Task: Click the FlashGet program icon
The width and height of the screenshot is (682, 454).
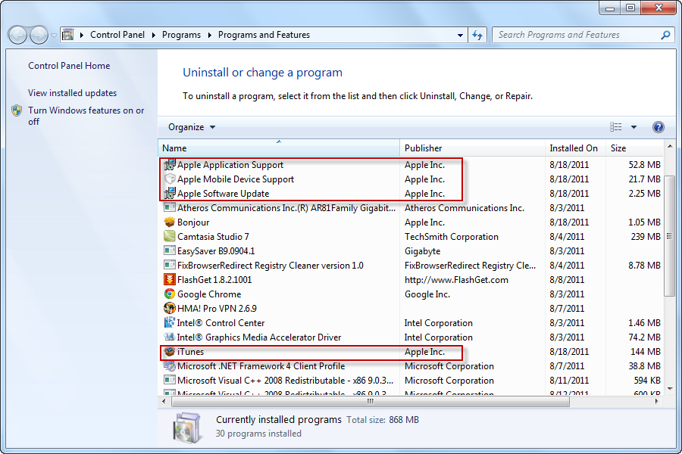Action: pos(170,279)
